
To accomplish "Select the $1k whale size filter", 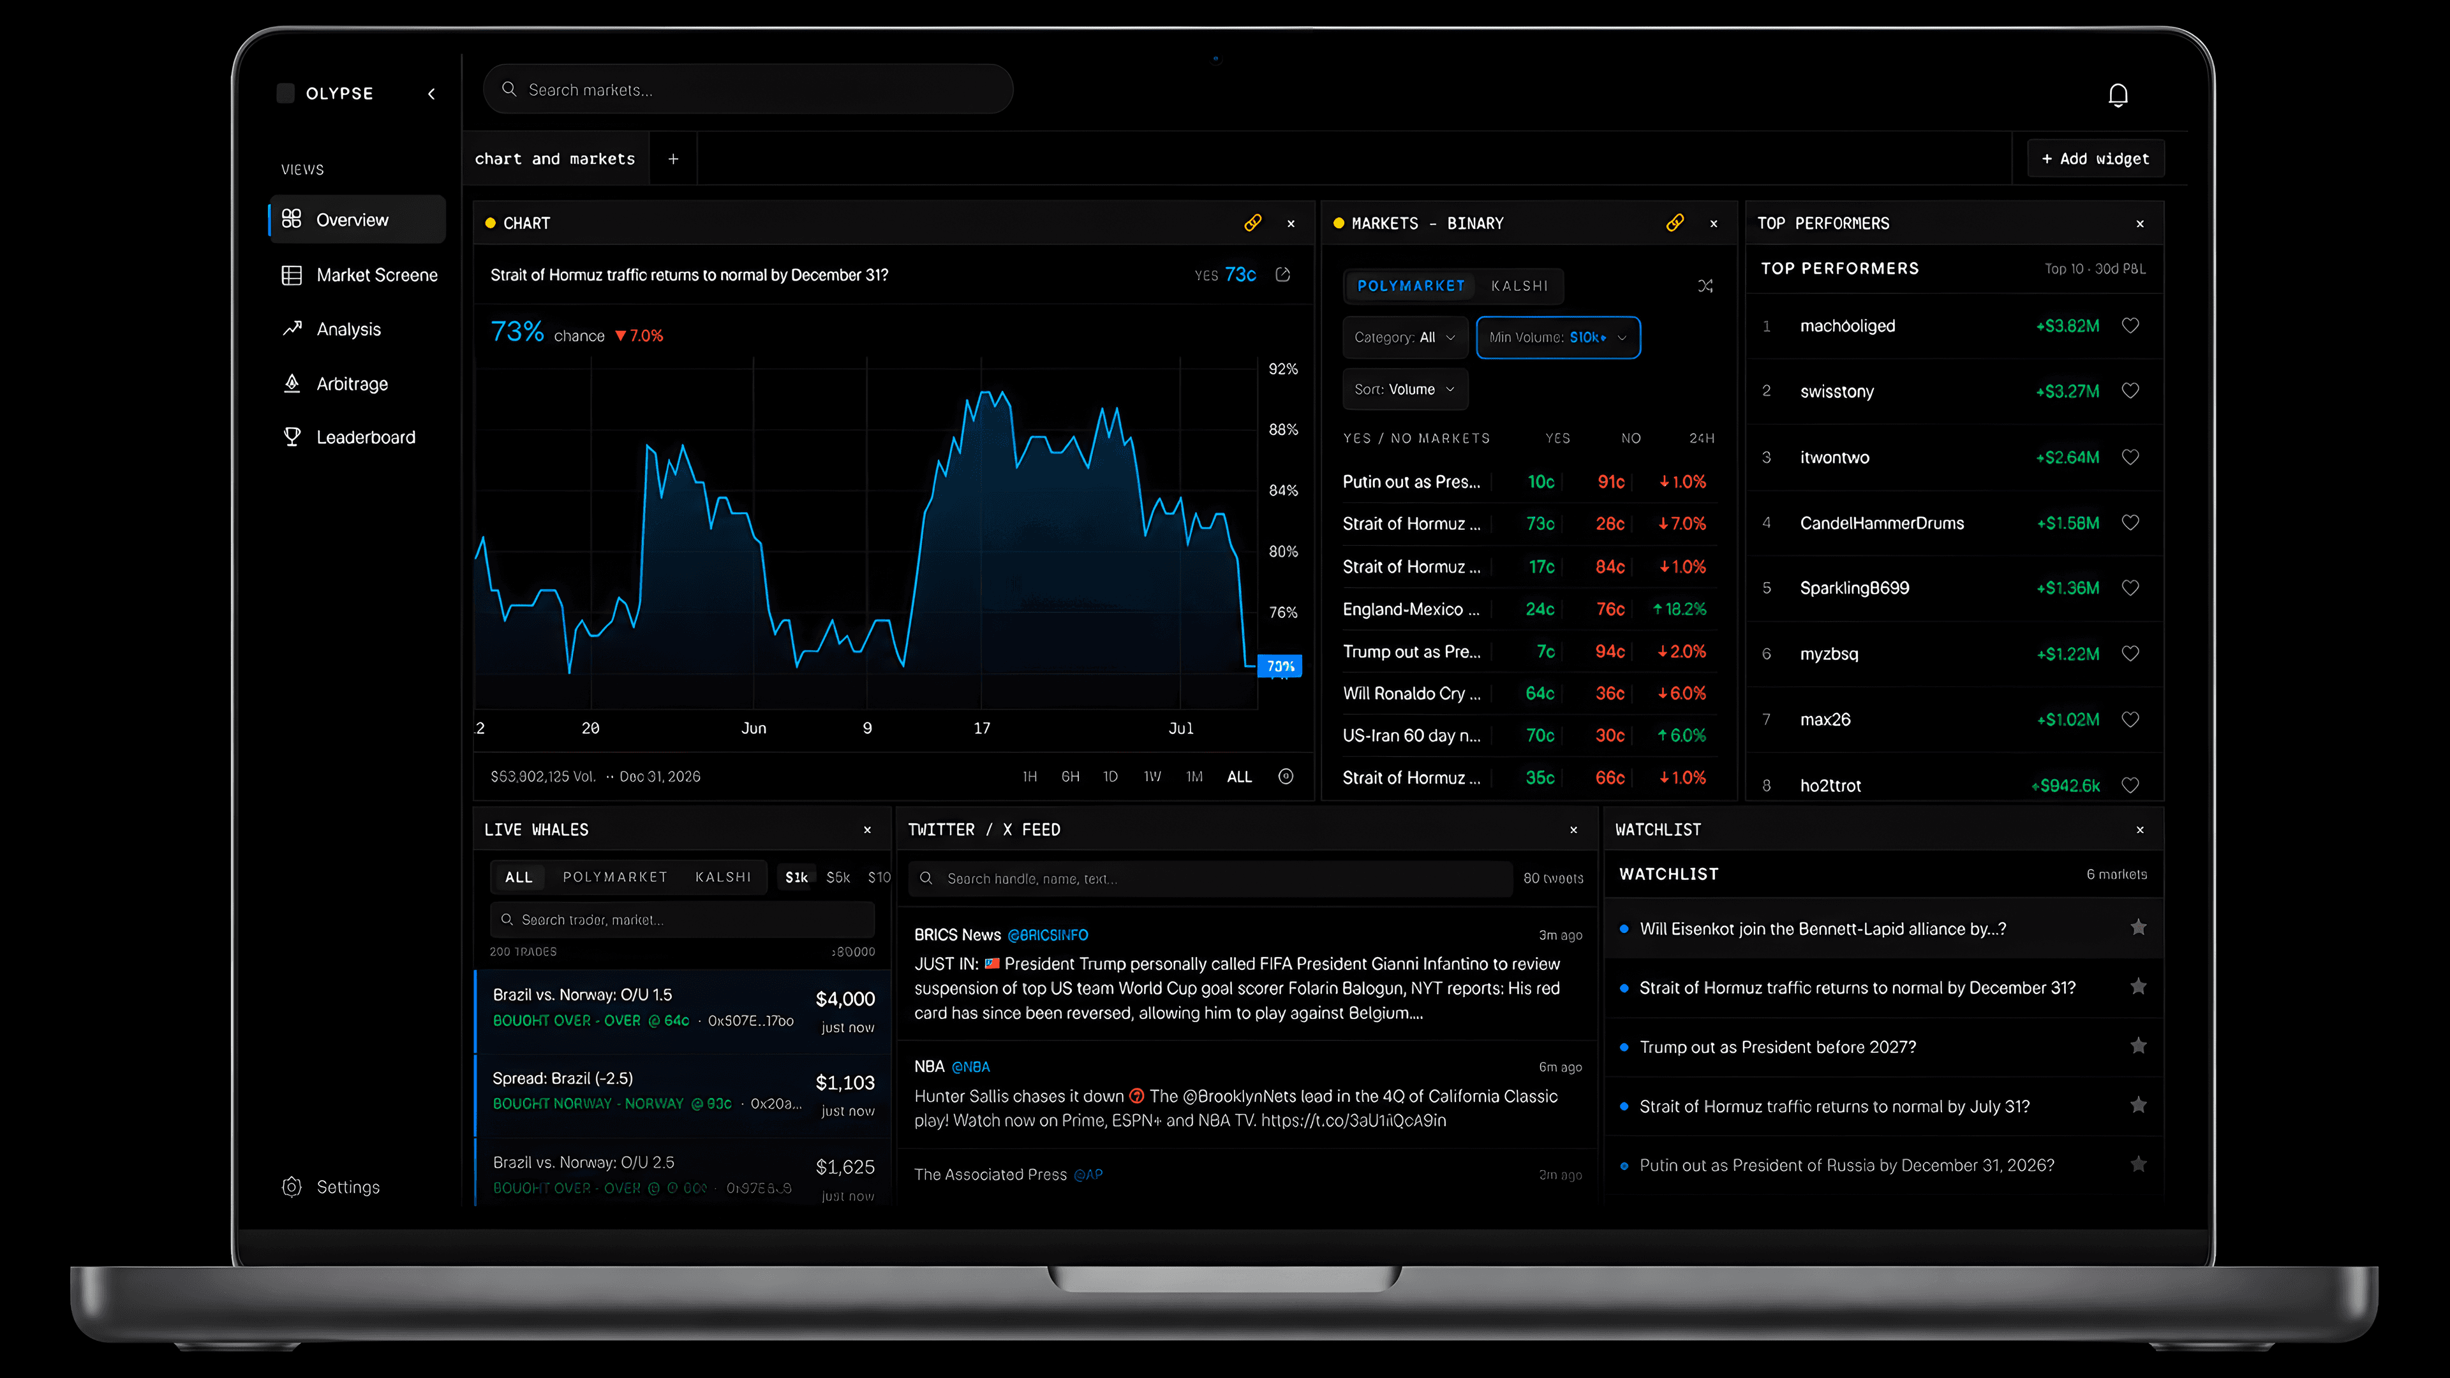I will pyautogui.click(x=796, y=877).
